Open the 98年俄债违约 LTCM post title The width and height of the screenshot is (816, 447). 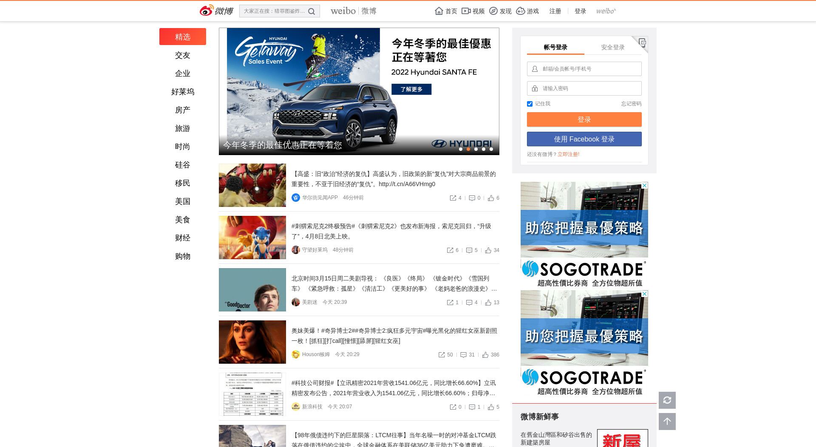coord(394,440)
